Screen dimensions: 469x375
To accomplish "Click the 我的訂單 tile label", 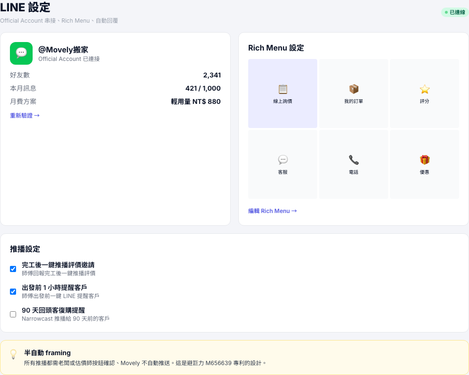I will (x=354, y=101).
